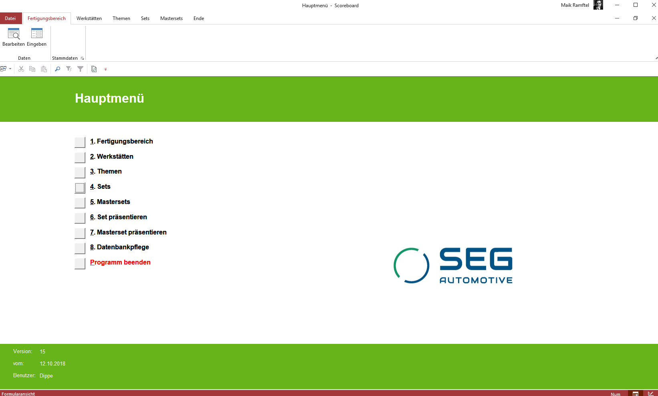Click the square button beside 2. Werkstätten
The width and height of the screenshot is (658, 396).
[x=80, y=158]
